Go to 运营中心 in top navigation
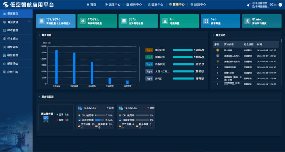Image resolution: width=285 pixels, height=152 pixels. [x=198, y=5]
